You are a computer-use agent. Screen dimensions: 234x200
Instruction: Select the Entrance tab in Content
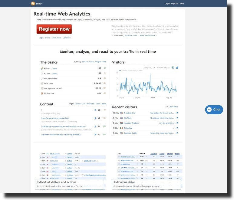point(78,104)
